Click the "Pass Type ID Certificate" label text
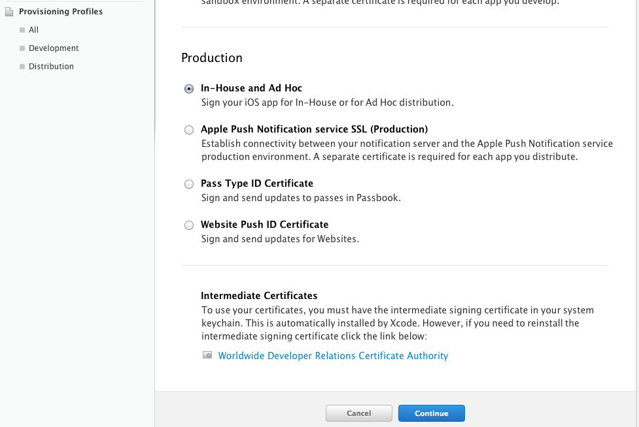 click(x=256, y=183)
